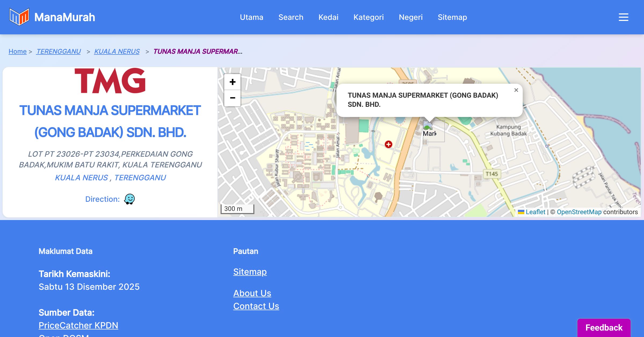Follow the TERENGGANU breadcrumb link
The height and width of the screenshot is (337, 644).
point(58,51)
